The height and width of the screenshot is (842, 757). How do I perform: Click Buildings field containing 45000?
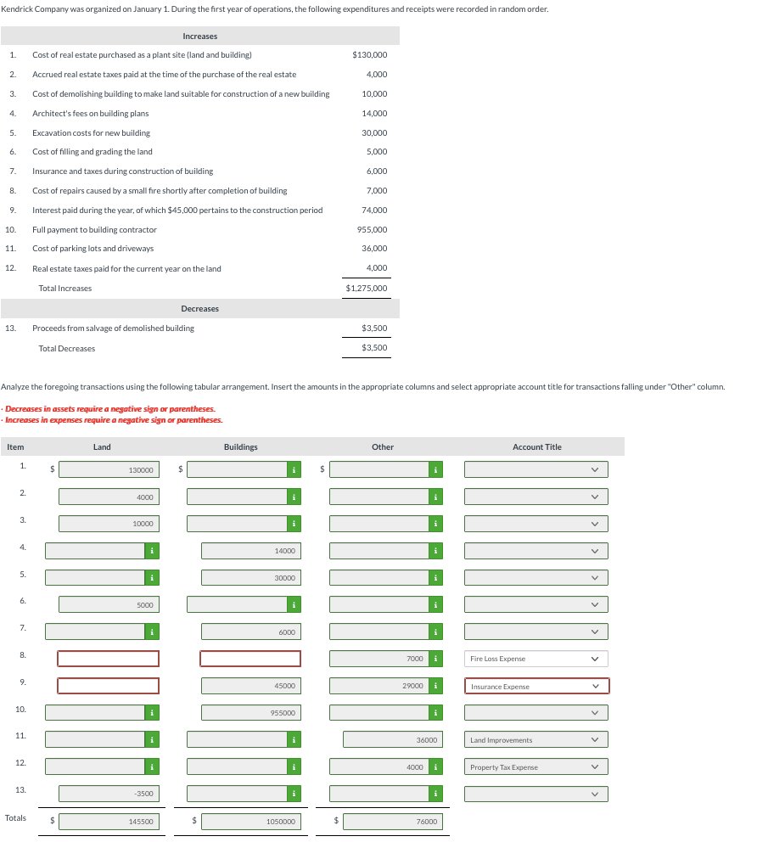click(x=251, y=686)
